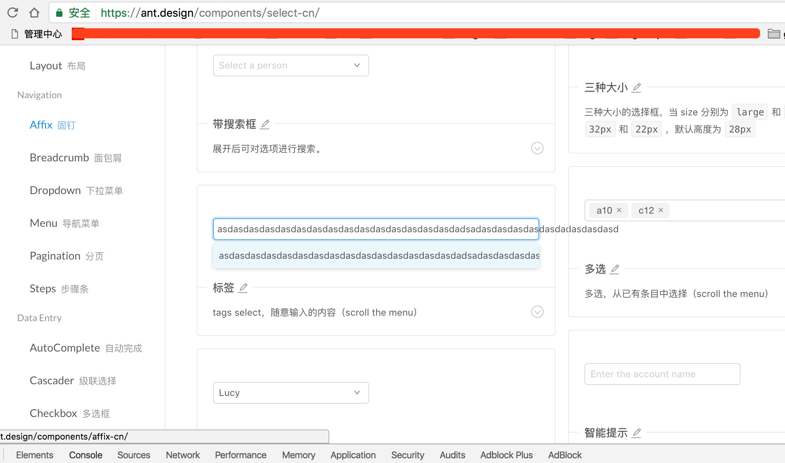
Task: Switch to the Console DevTools tab
Action: click(85, 455)
